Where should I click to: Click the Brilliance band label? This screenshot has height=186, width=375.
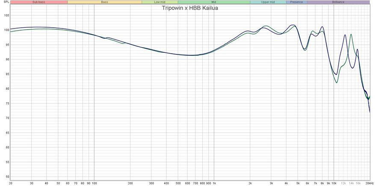tap(338, 2)
